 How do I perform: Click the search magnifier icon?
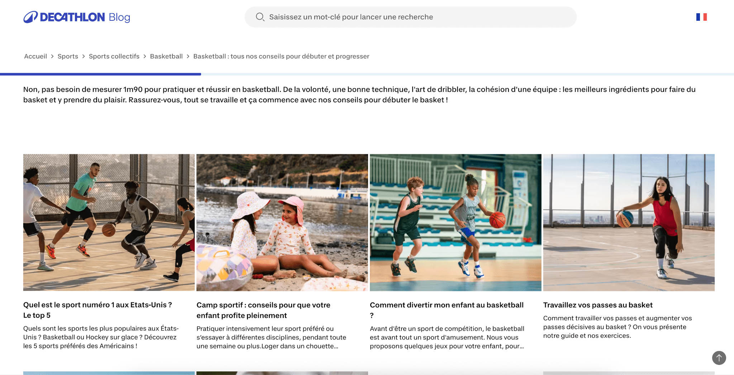pyautogui.click(x=260, y=17)
